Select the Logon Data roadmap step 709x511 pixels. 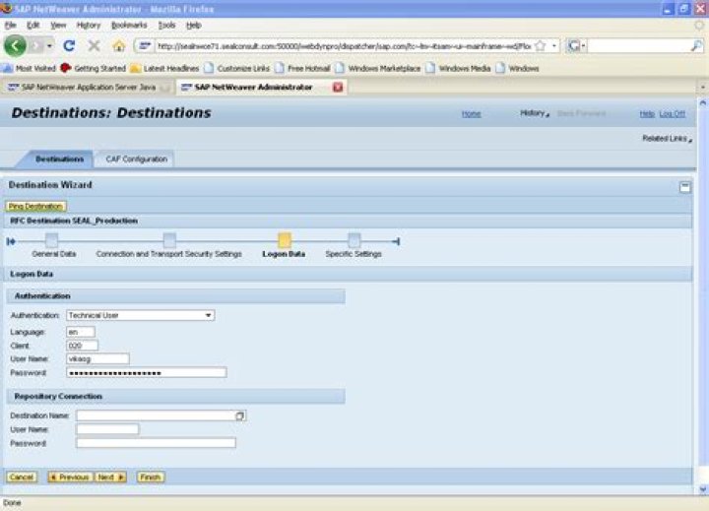point(285,240)
